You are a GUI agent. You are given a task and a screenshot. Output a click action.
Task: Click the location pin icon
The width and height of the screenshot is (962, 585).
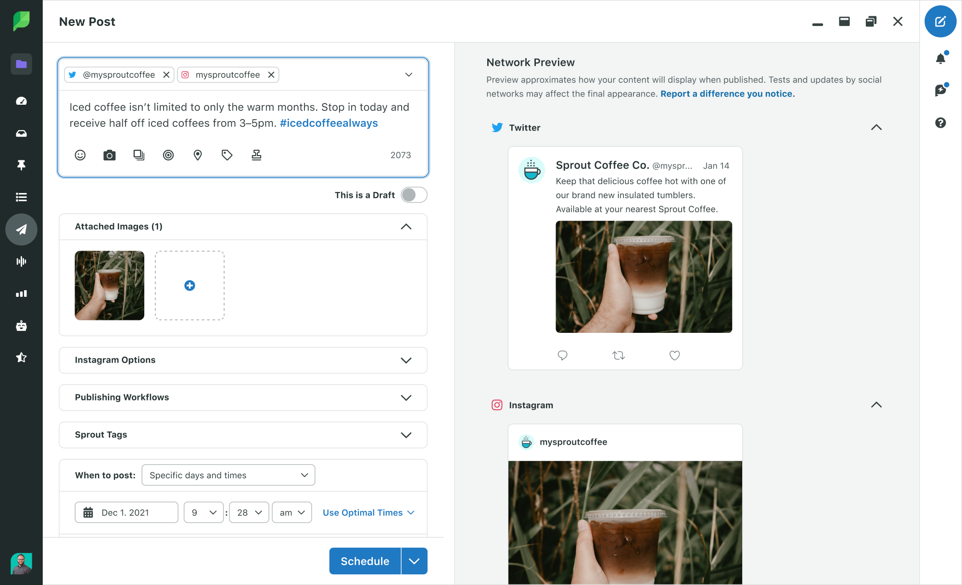197,154
